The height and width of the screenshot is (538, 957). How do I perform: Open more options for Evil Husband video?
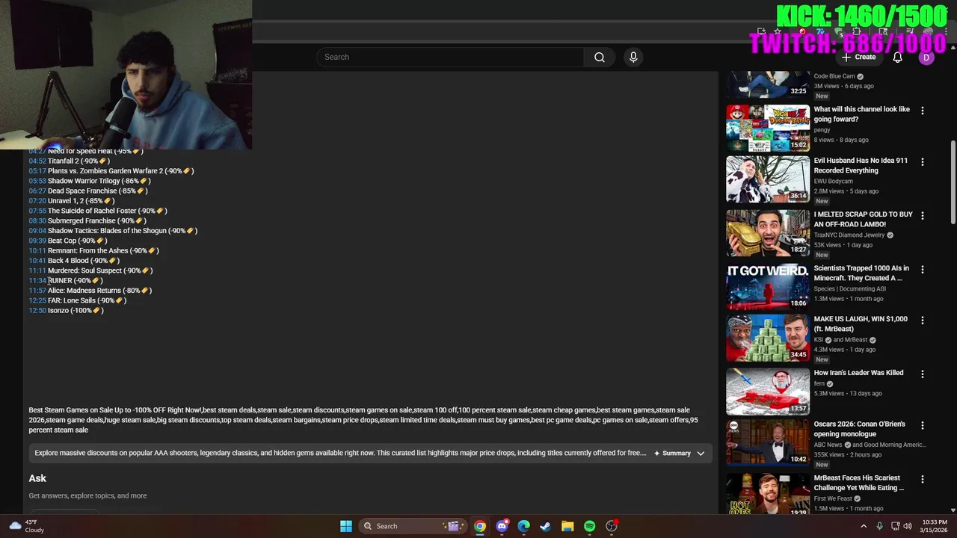[x=922, y=161]
